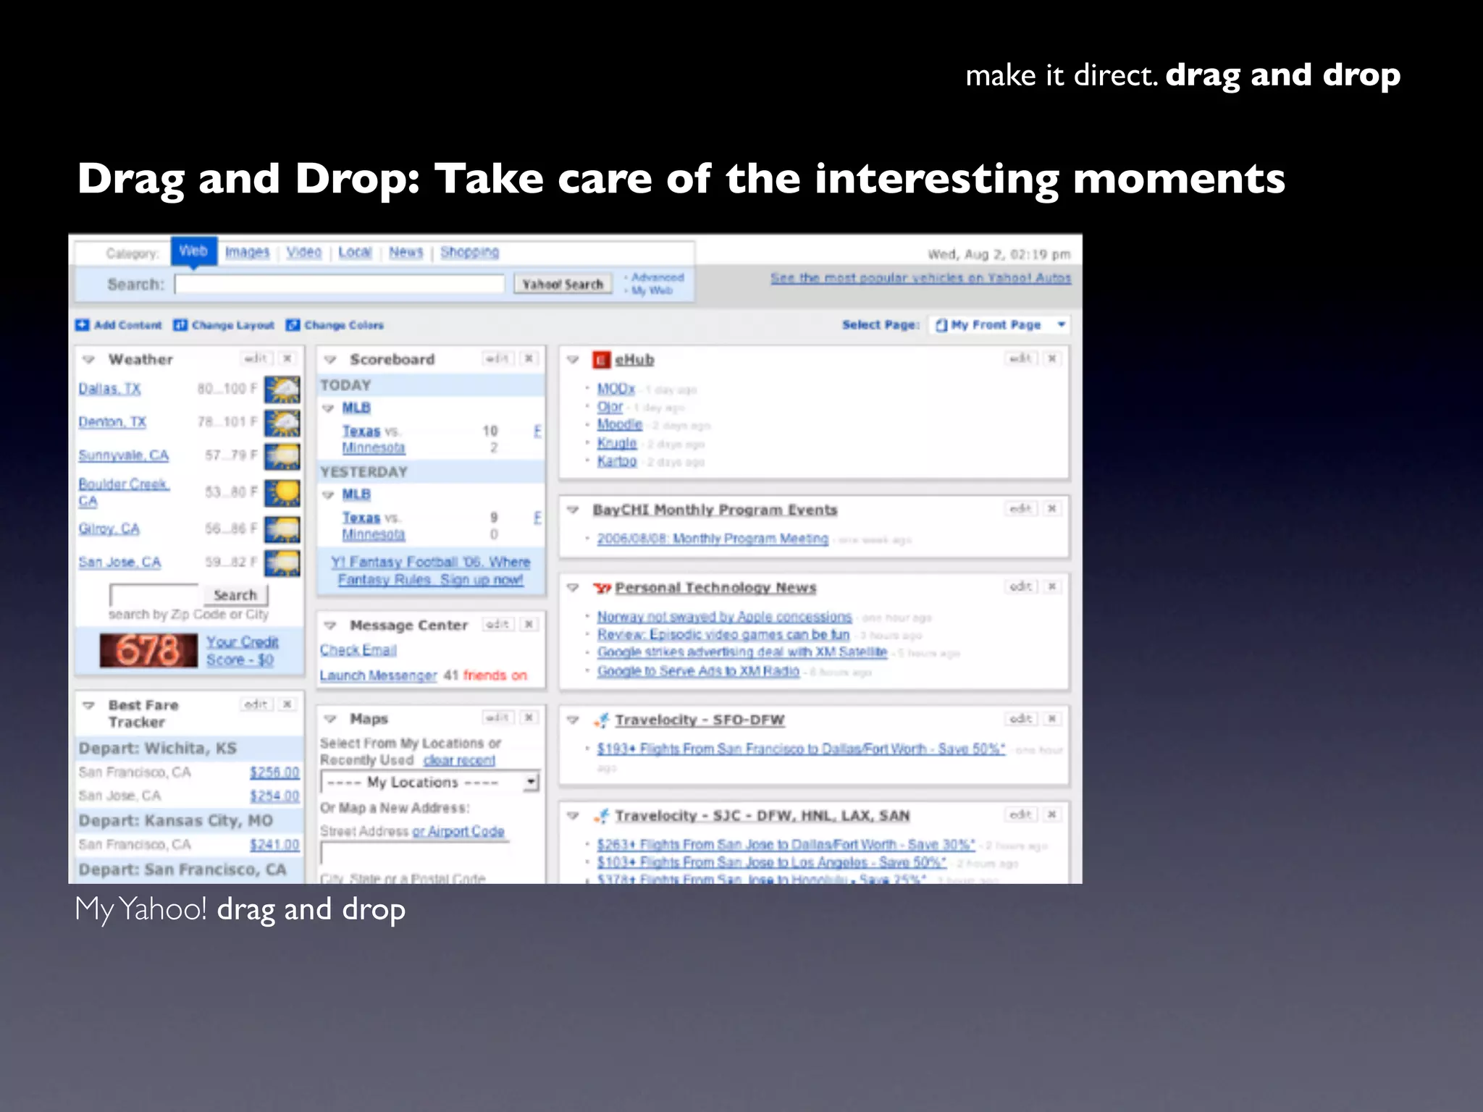This screenshot has width=1483, height=1112.
Task: Click the red eHub logo icon
Action: (x=601, y=360)
